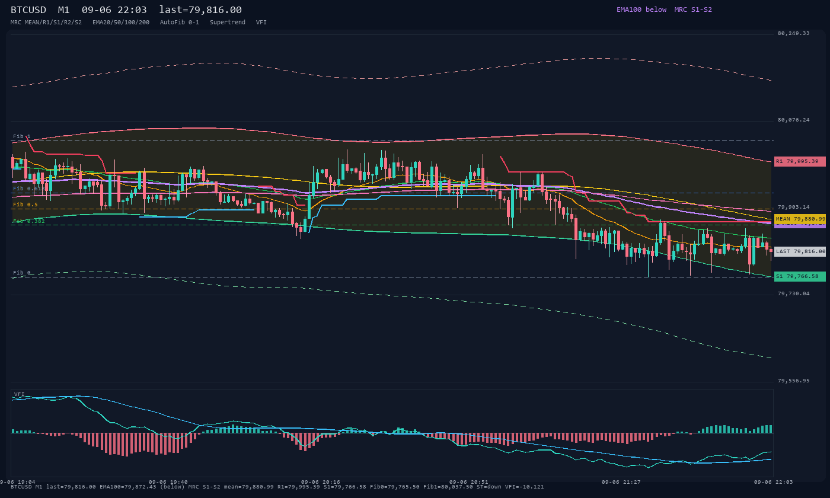Click the BTCUSD symbol in the chart header
830x498 pixels.
28,10
